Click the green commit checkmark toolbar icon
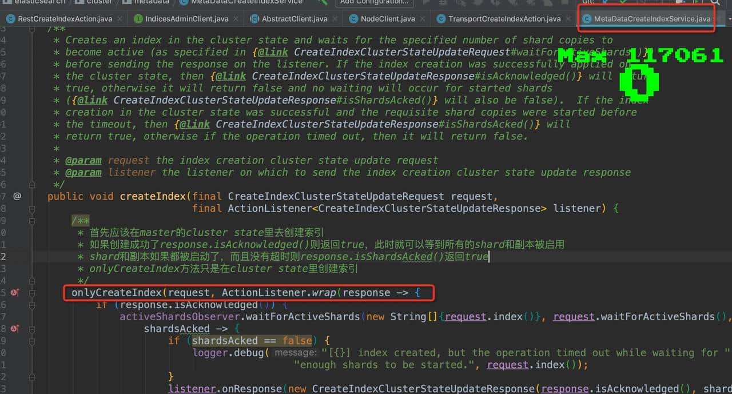Viewport: 732px width, 394px height. point(623,2)
